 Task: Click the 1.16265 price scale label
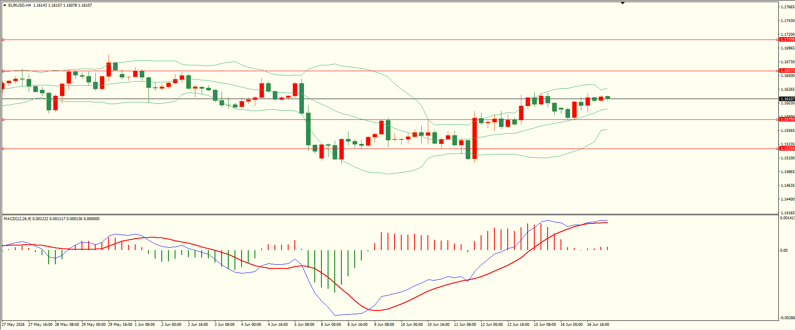pos(788,89)
